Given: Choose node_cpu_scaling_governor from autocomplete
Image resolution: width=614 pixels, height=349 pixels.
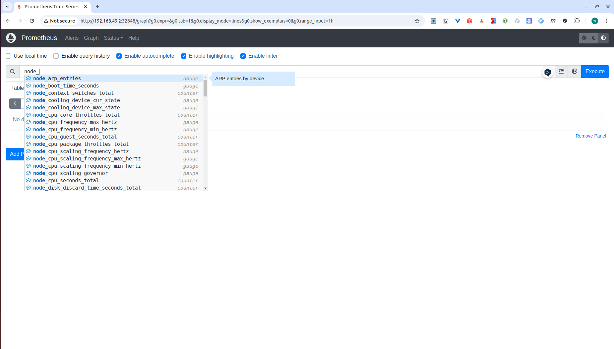Looking at the screenshot, I should click(x=114, y=173).
